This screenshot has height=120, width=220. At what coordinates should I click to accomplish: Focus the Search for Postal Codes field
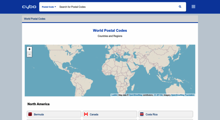tap(116, 7)
